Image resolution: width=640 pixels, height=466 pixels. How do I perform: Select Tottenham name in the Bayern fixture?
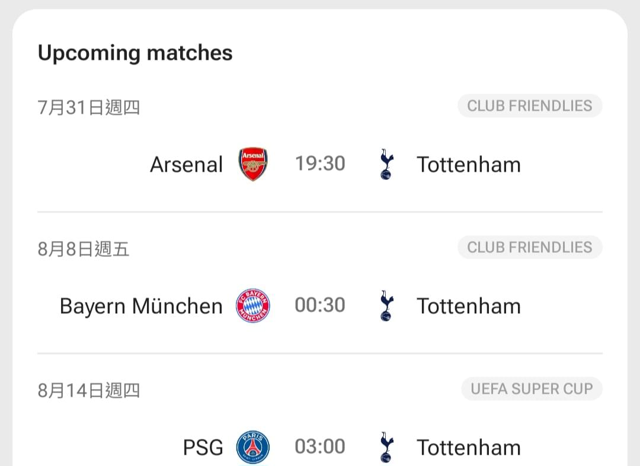(469, 306)
